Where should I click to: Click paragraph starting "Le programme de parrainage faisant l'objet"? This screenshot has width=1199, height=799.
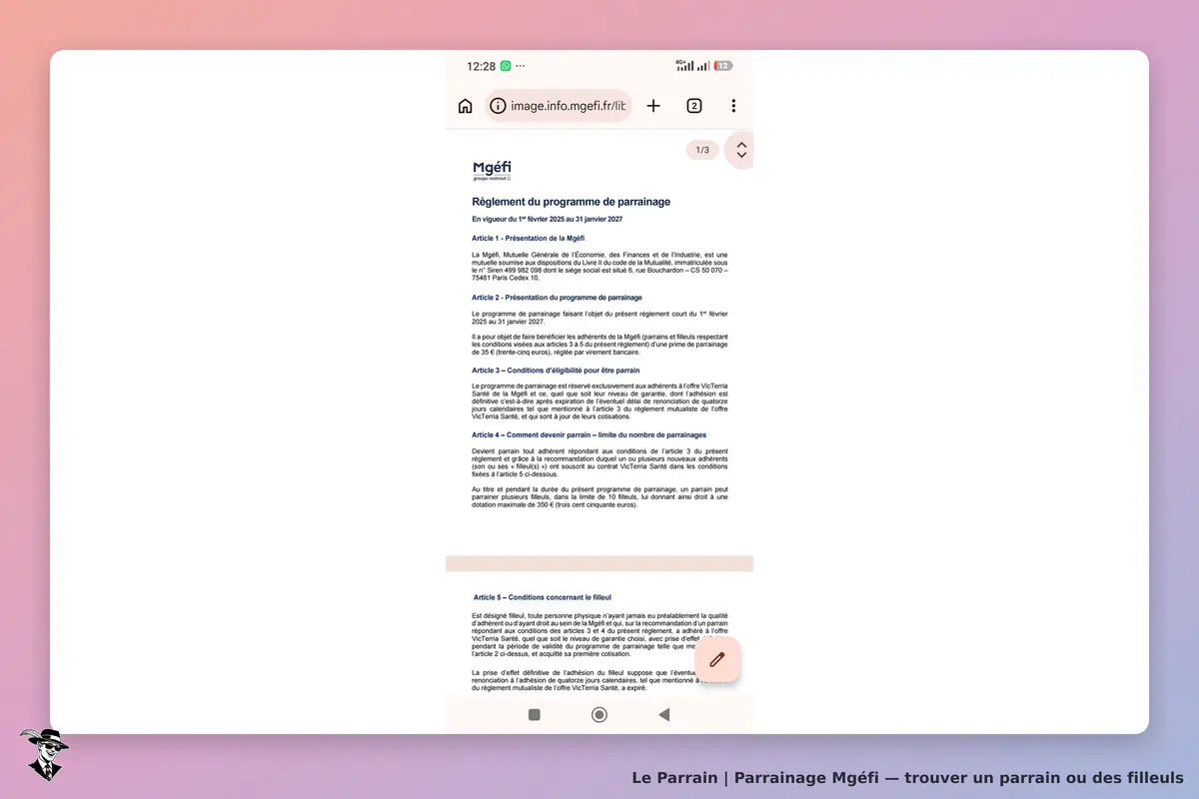point(599,318)
